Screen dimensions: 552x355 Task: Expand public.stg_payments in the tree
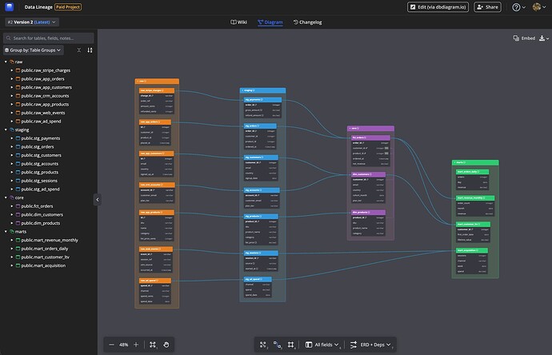click(12, 138)
